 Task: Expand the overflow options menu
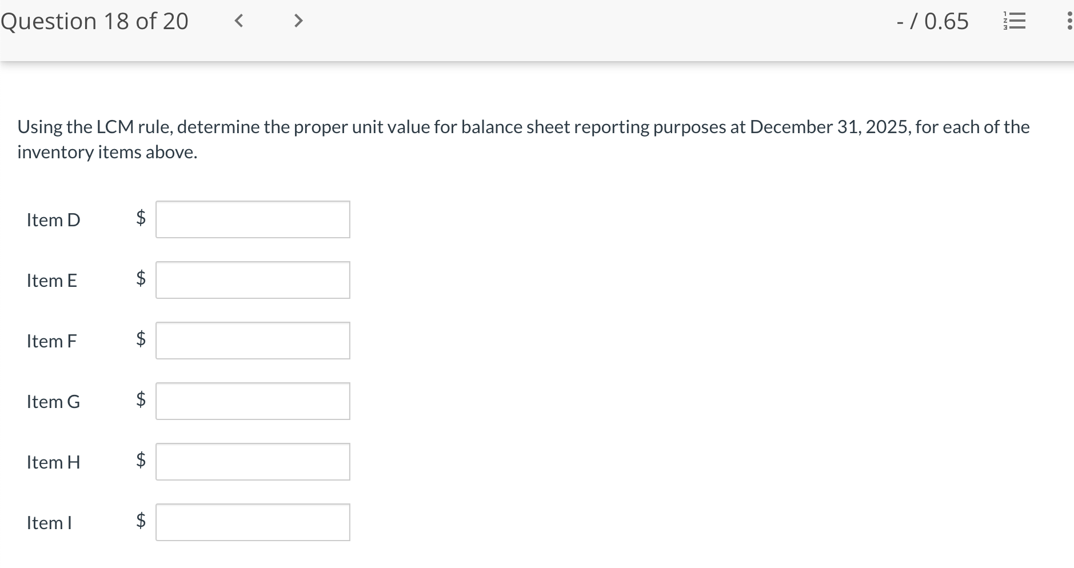tap(1071, 21)
